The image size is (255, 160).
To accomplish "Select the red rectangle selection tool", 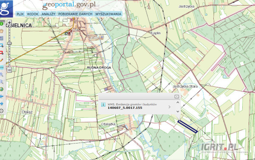I will pyautogui.click(x=1, y=53).
